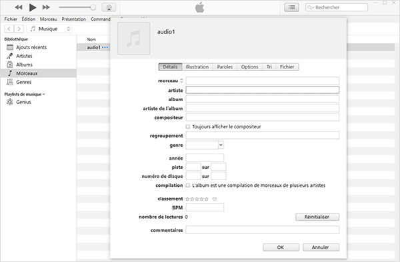Click the Annuler button
Viewport: 400px width, 262px height.
tap(321, 247)
